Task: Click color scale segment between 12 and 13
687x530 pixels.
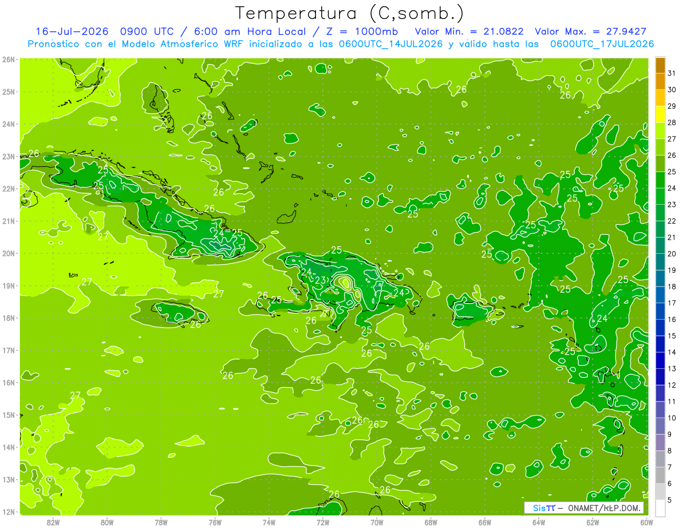Action: tap(660, 377)
